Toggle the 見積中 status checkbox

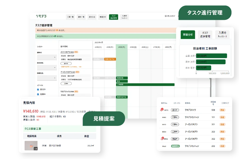click(x=38, y=94)
